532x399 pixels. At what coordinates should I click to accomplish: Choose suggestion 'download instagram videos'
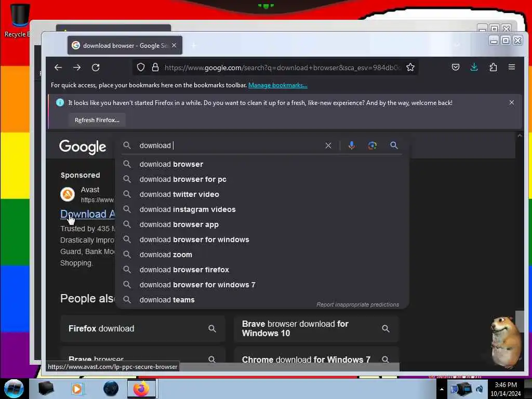[x=262, y=209]
